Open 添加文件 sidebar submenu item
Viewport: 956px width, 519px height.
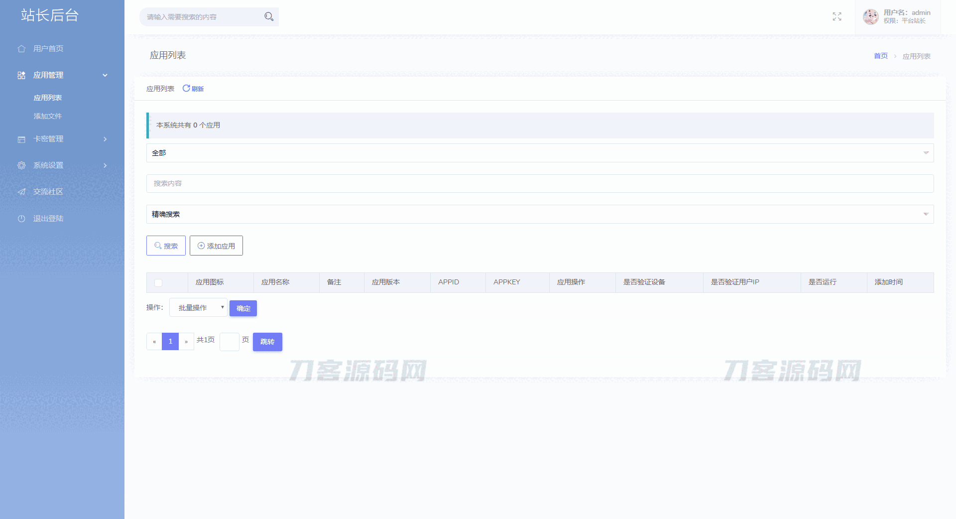click(x=48, y=116)
